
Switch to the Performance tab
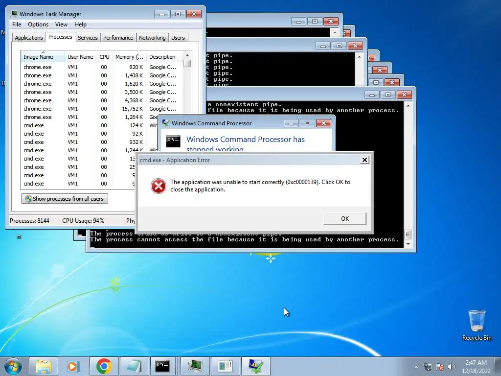(118, 38)
